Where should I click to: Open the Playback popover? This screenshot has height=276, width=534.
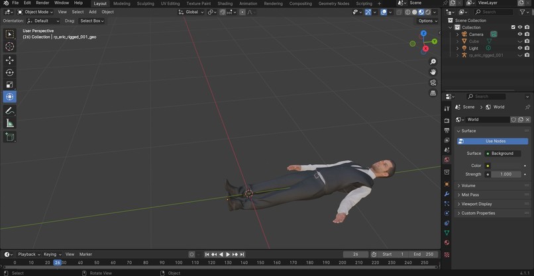click(x=29, y=254)
